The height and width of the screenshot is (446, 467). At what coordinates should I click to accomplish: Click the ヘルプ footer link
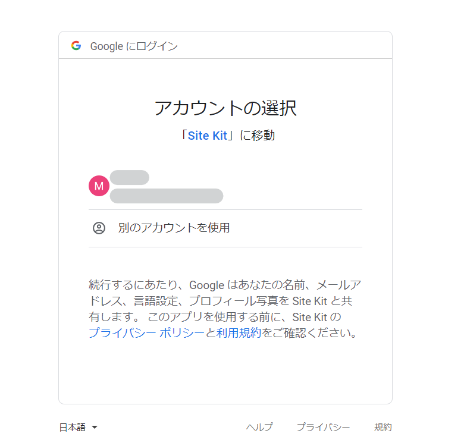click(259, 427)
